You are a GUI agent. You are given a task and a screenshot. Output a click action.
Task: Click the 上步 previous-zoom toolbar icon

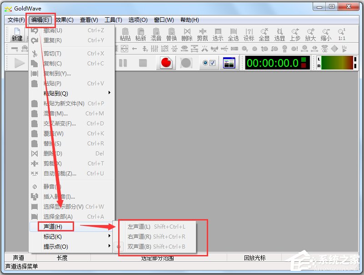(x=295, y=34)
